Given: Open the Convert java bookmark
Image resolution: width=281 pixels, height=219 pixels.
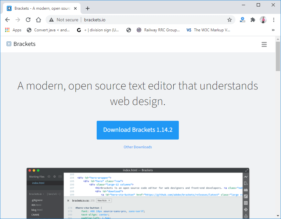Looking at the screenshot, I should coord(48,30).
